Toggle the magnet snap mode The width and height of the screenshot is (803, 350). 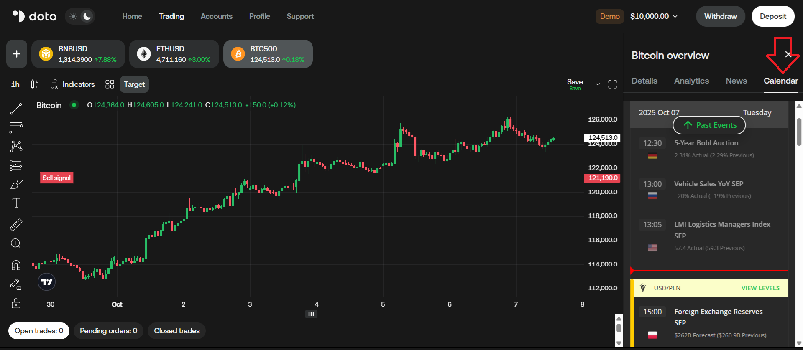point(16,265)
